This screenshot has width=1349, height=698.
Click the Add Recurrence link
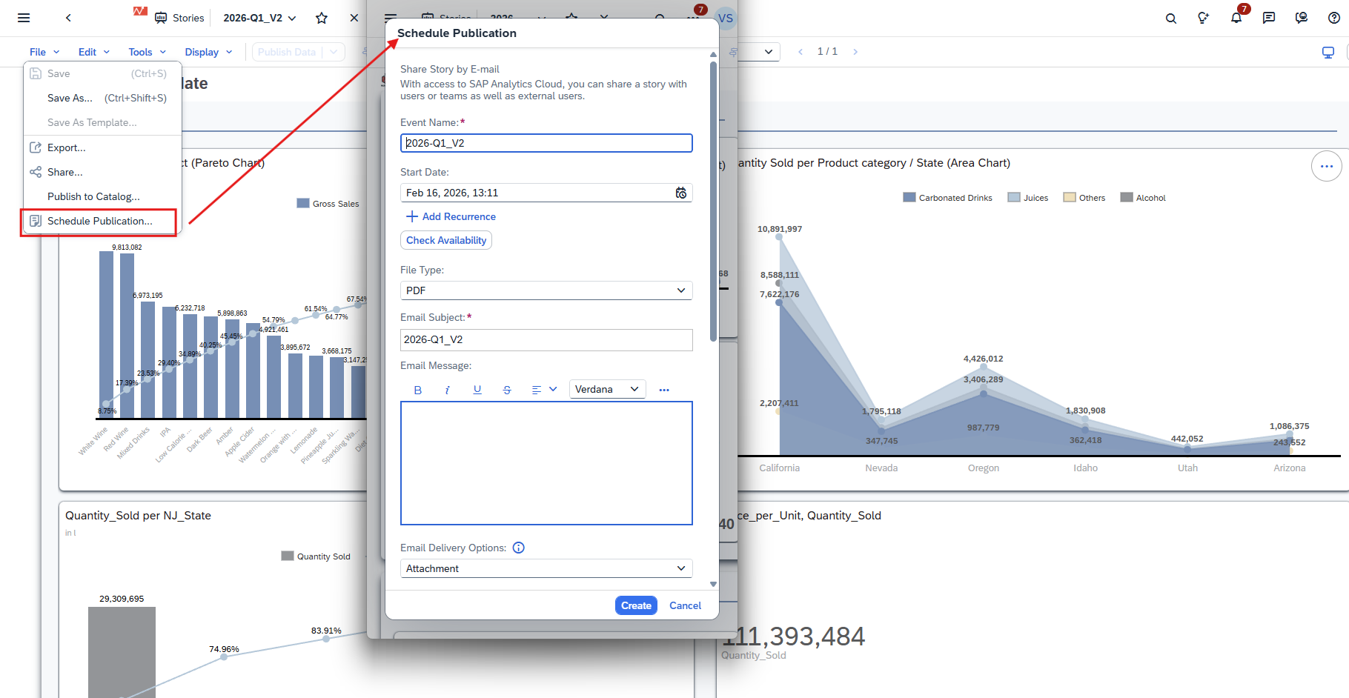(x=451, y=216)
